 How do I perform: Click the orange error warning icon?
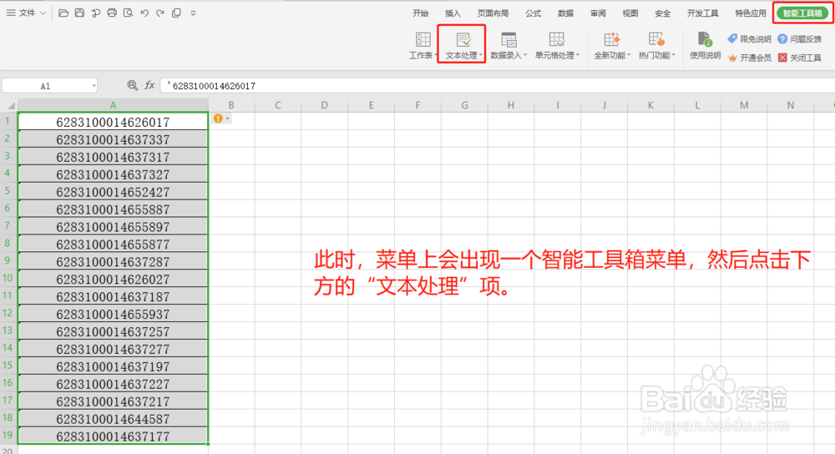coord(218,119)
